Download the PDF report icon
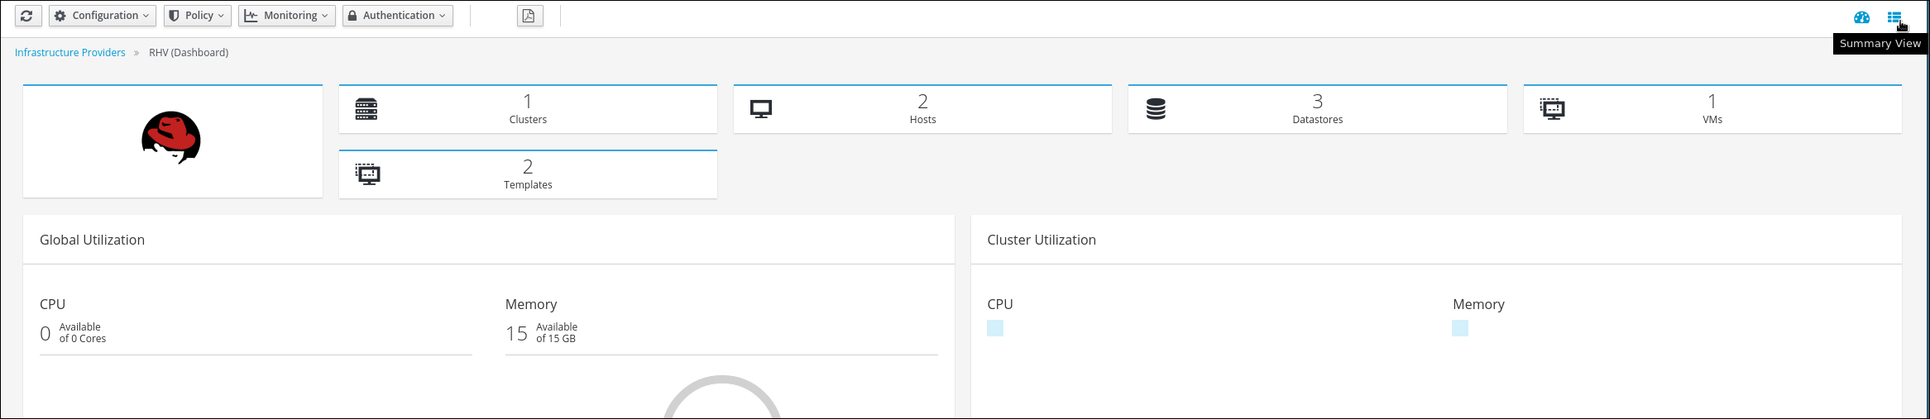Screen dimensions: 1930x419 [530, 16]
